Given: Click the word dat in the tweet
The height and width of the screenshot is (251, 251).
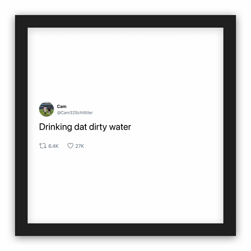Looking at the screenshot, I should (x=80, y=127).
